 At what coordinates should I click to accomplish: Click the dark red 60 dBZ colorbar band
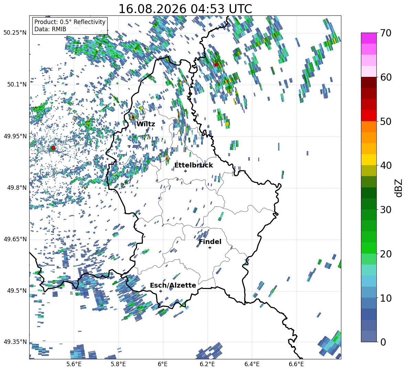point(368,82)
